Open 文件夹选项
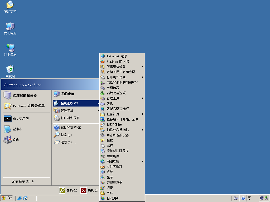The image size is (270, 202). coord(122,166)
